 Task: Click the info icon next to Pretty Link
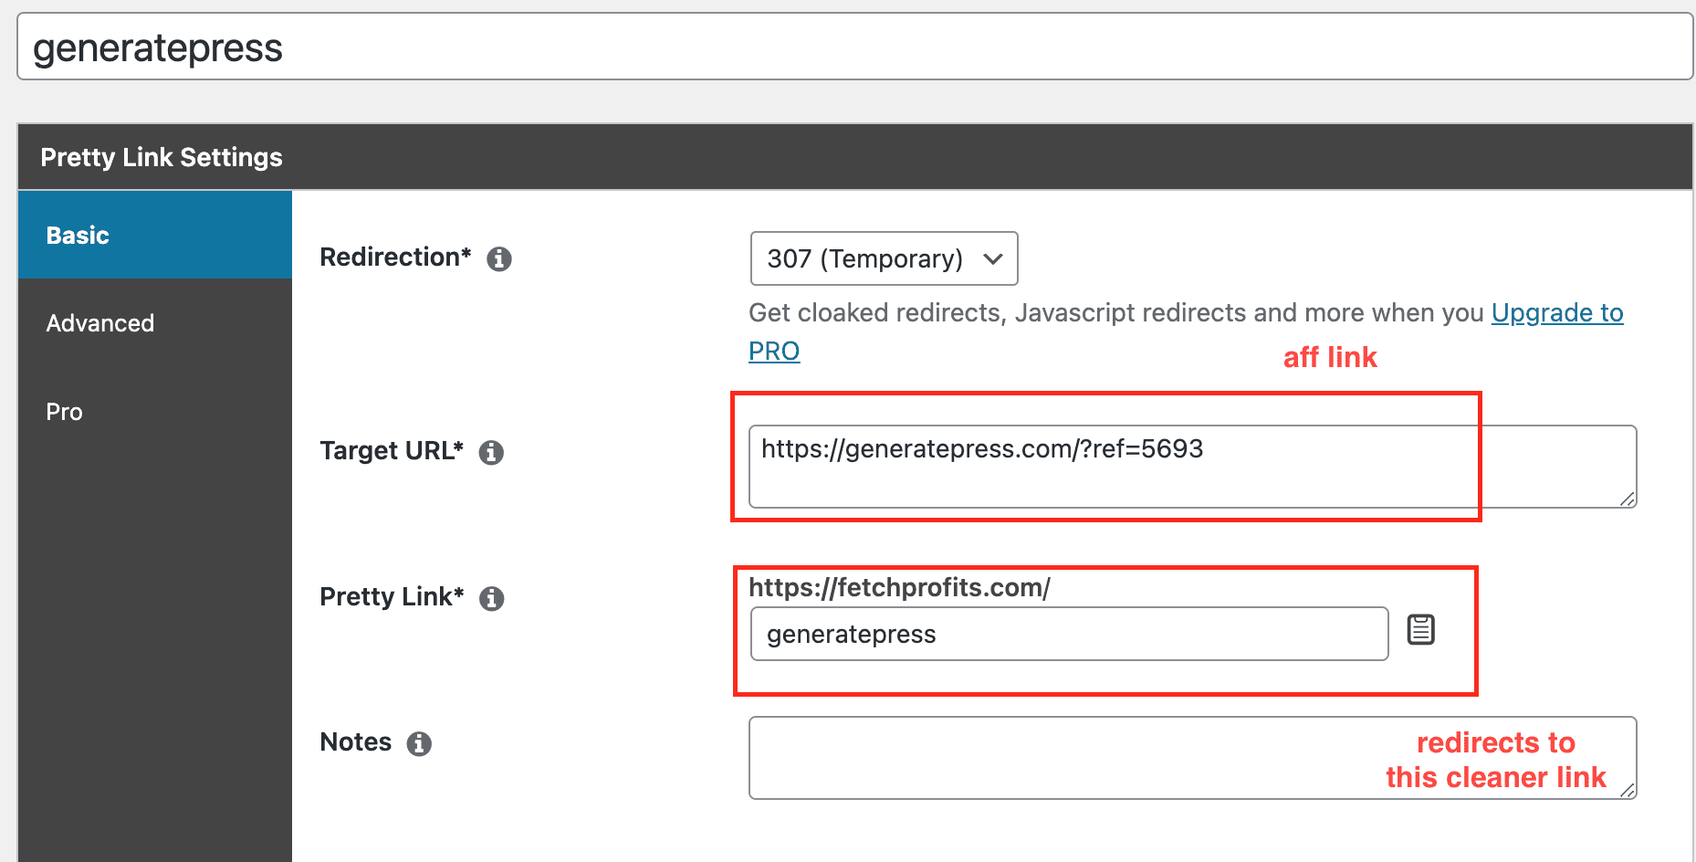pyautogui.click(x=492, y=598)
